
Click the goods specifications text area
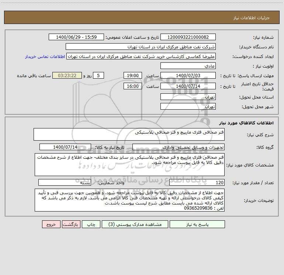pyautogui.click(x=129, y=165)
